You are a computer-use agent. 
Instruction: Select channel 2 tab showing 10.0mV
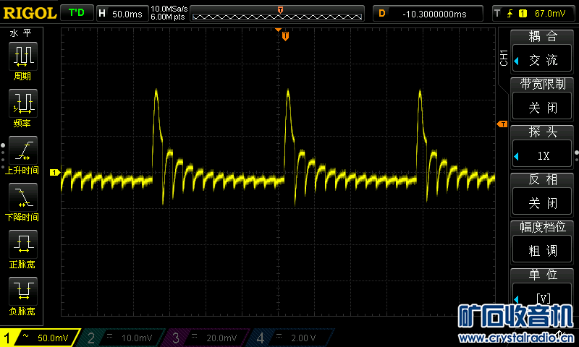[x=123, y=338]
